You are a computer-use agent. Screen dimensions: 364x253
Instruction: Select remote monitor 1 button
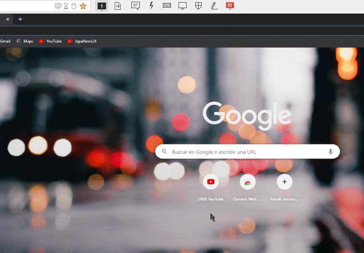point(102,6)
